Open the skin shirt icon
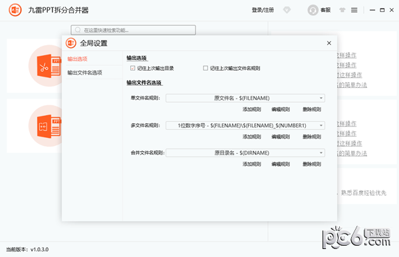Screen dimensions: 399x257 click(342, 10)
